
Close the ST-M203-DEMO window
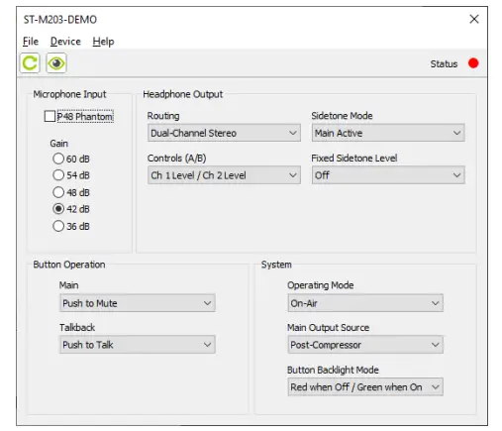click(x=474, y=19)
